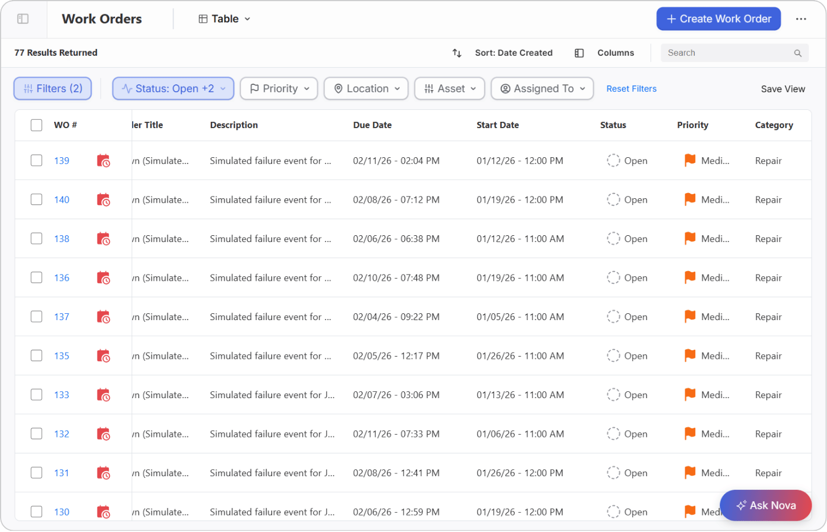Open the Ask Nova assistant
827x532 pixels.
[766, 505]
